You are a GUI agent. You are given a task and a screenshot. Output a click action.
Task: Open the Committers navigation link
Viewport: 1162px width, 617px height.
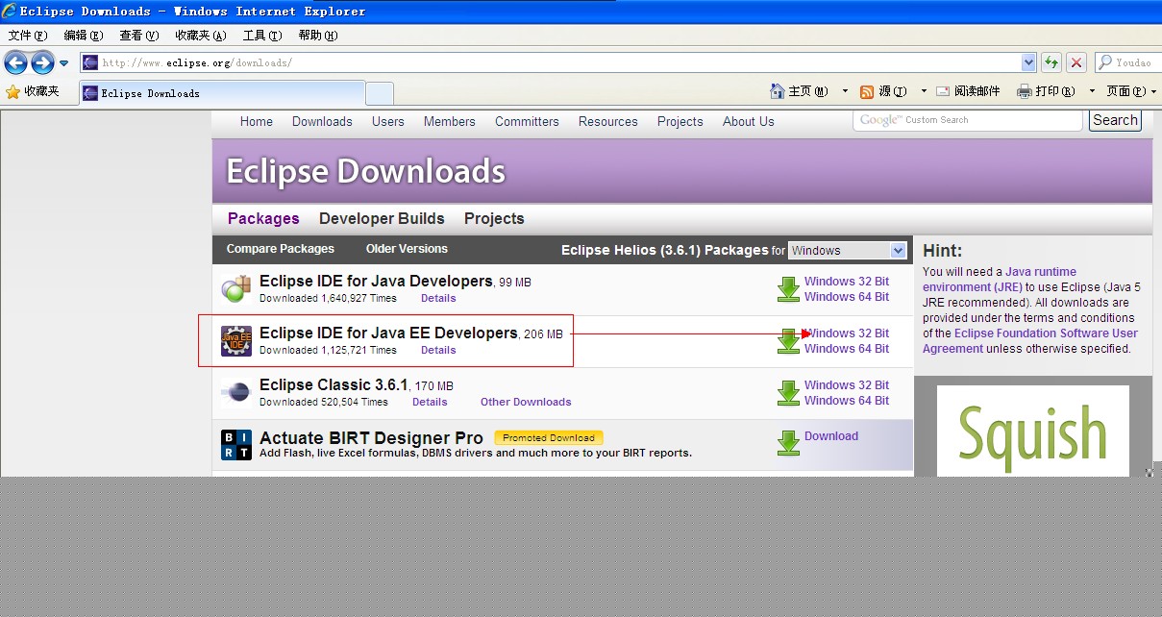[x=527, y=121]
